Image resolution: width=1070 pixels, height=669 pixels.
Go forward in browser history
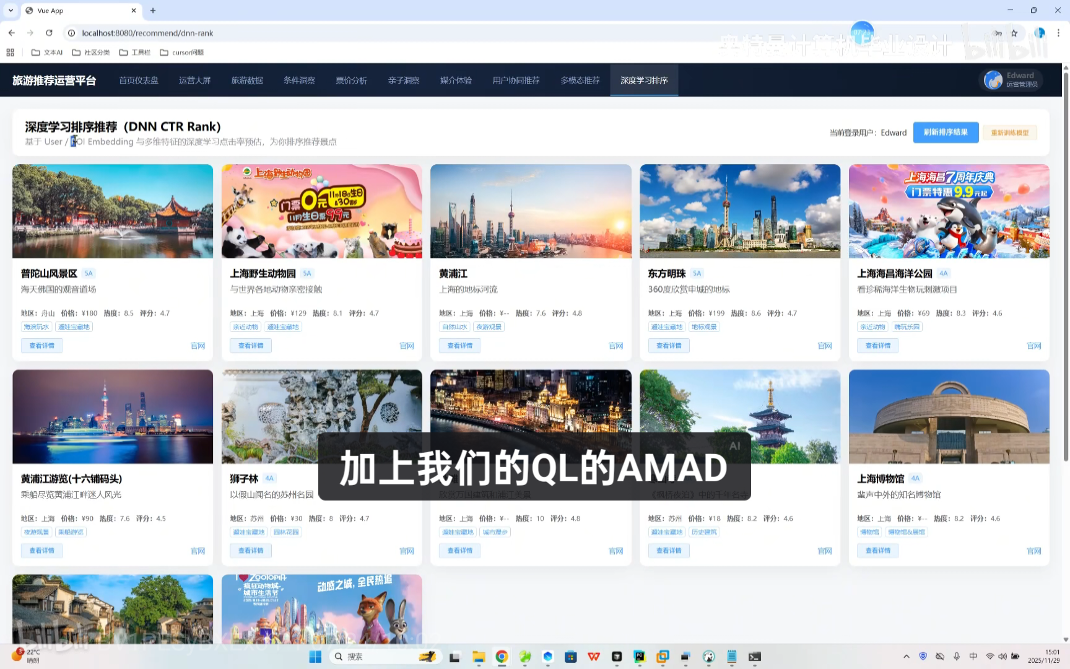click(x=30, y=33)
